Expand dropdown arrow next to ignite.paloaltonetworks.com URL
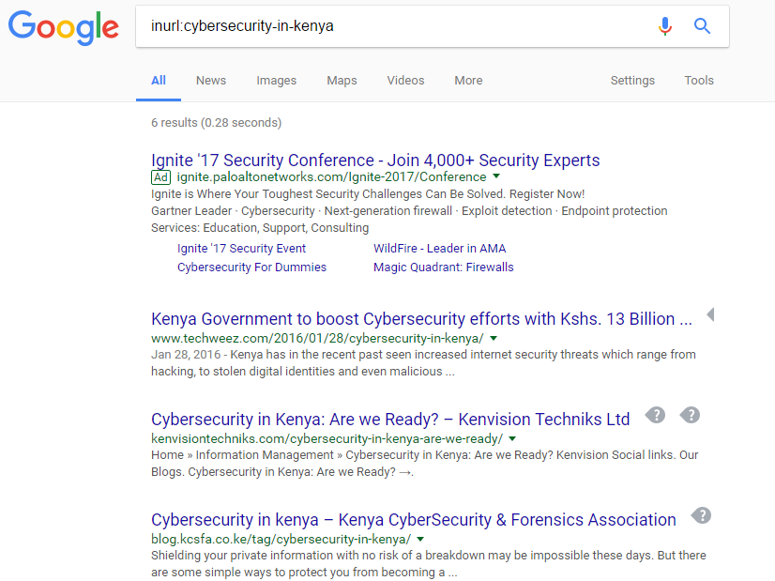This screenshot has width=775, height=581. point(496,176)
